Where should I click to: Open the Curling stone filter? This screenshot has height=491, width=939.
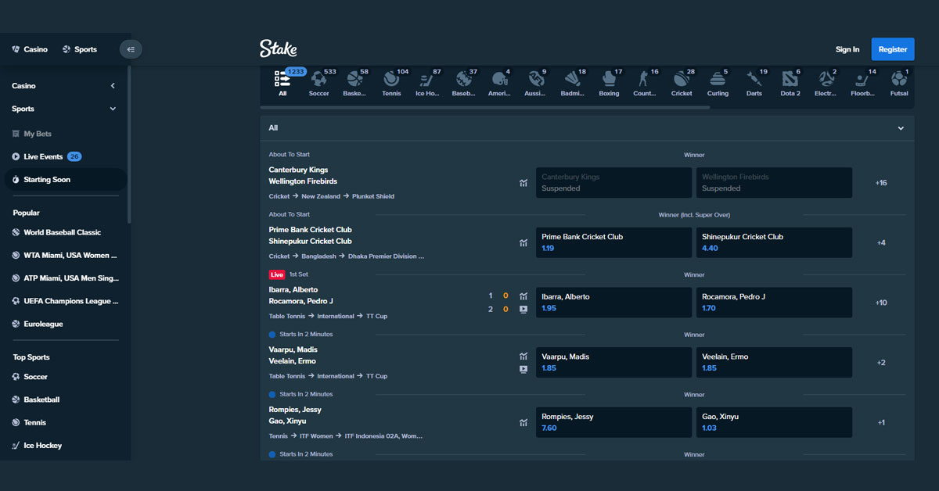(718, 79)
